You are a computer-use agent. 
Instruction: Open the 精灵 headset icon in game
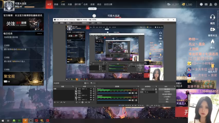pyautogui.click(x=212, y=17)
